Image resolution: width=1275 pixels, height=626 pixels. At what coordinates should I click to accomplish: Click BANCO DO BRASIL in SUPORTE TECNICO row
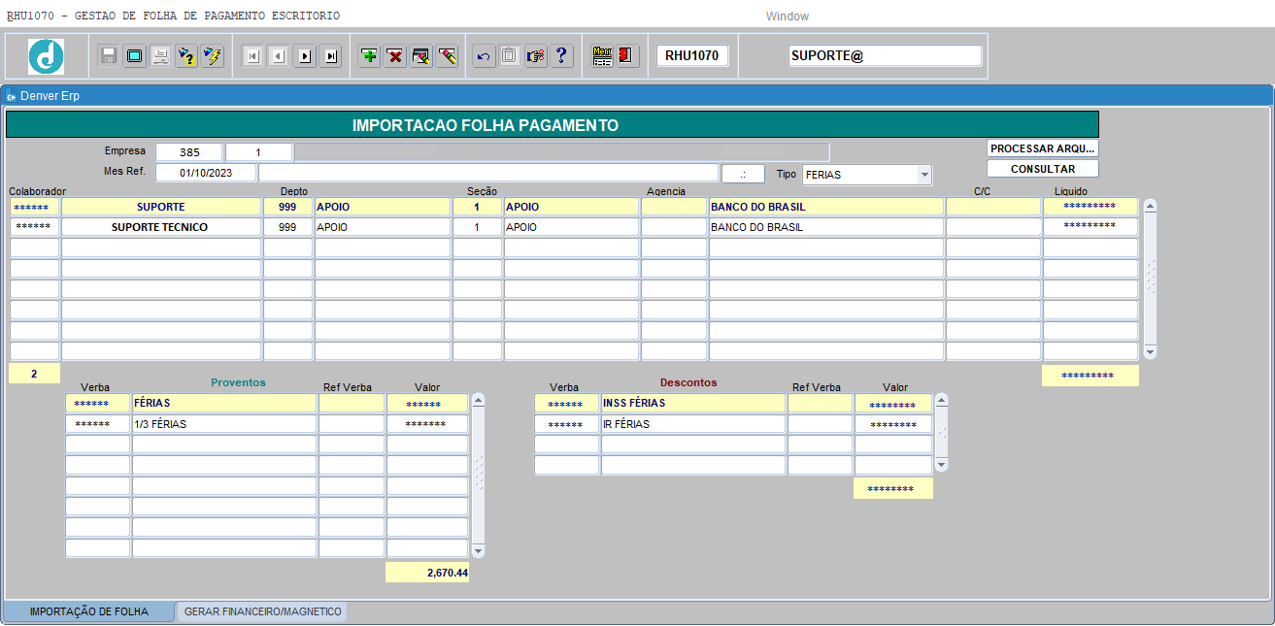[x=825, y=227]
